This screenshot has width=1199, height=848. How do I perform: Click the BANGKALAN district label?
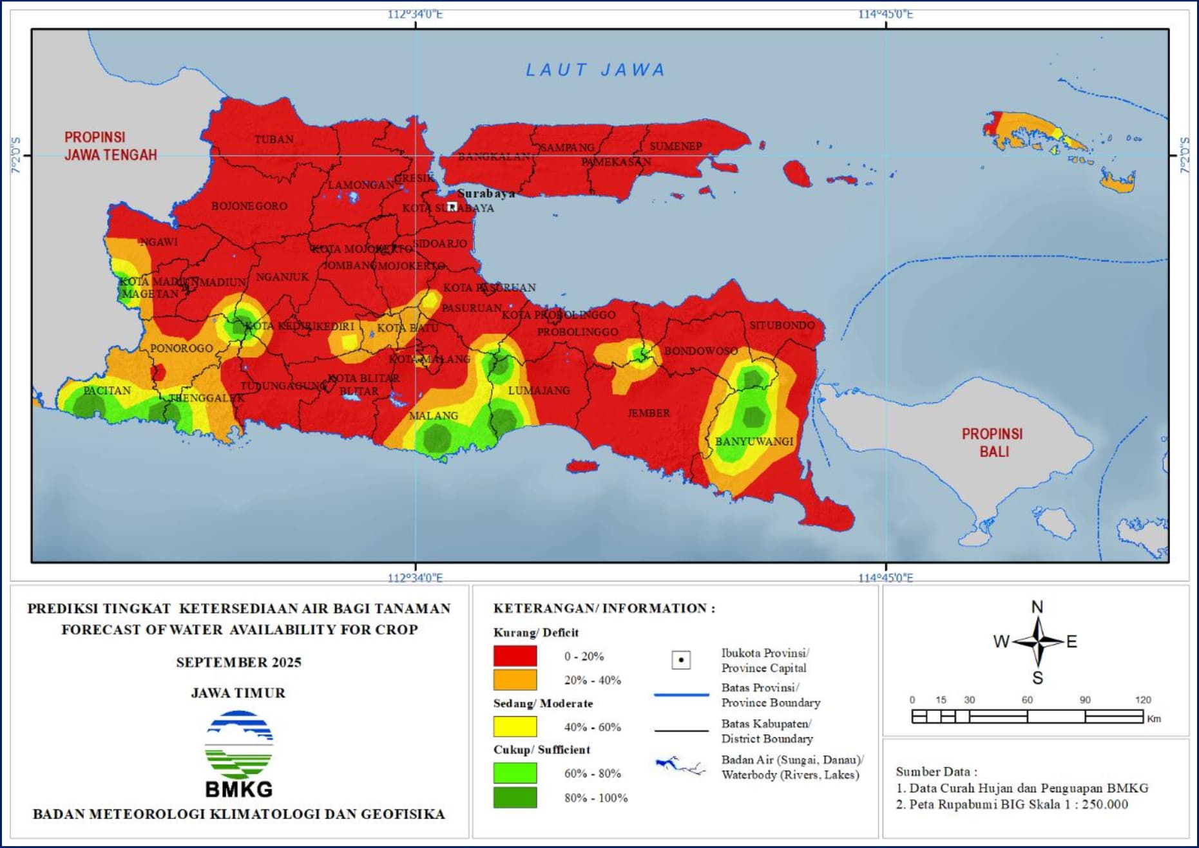coord(494,156)
